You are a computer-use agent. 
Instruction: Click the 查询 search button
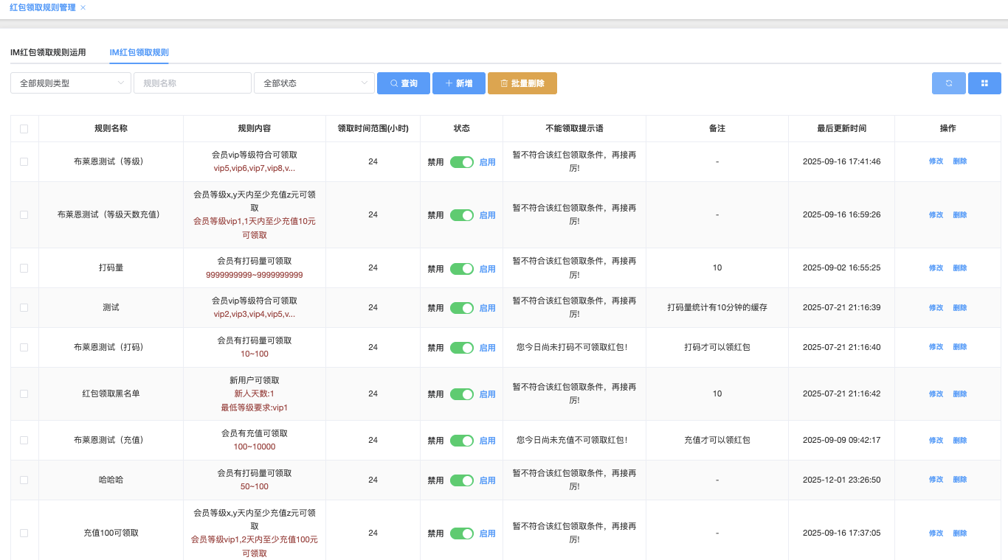[x=404, y=83]
